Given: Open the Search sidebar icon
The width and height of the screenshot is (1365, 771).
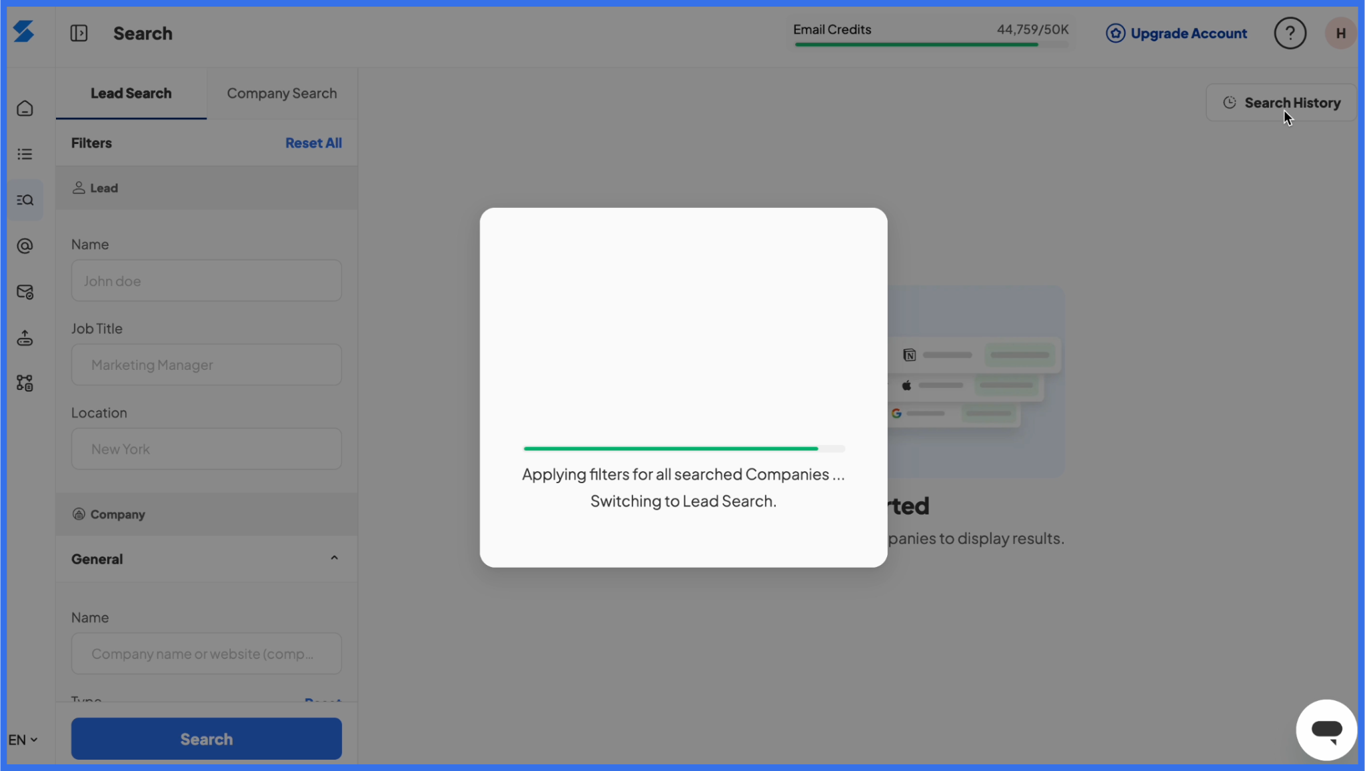Looking at the screenshot, I should click(25, 200).
